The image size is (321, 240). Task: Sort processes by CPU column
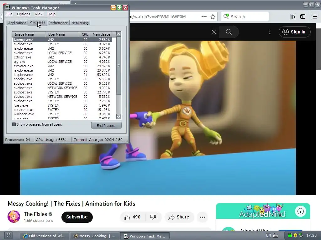[x=85, y=34]
